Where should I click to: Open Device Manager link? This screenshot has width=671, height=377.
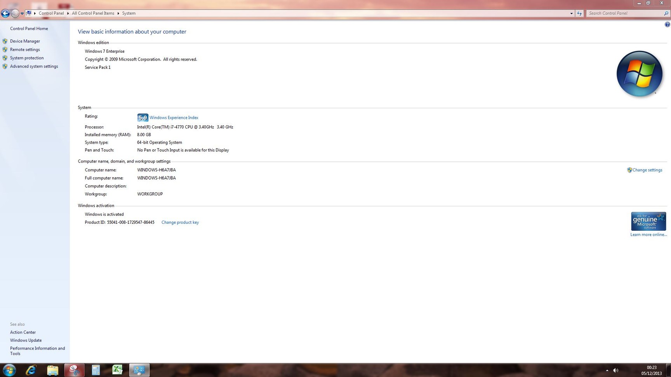[25, 41]
